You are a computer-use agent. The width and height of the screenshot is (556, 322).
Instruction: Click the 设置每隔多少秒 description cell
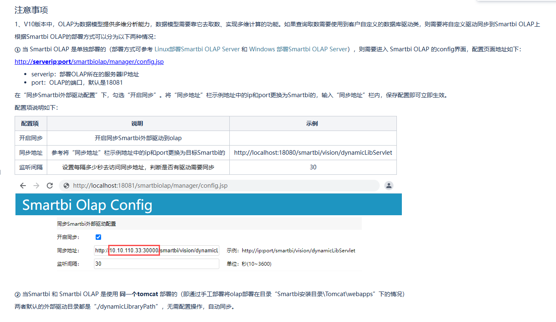pos(138,167)
